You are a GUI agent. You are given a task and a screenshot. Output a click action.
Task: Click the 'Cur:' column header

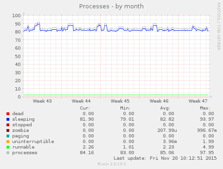tap(85, 108)
